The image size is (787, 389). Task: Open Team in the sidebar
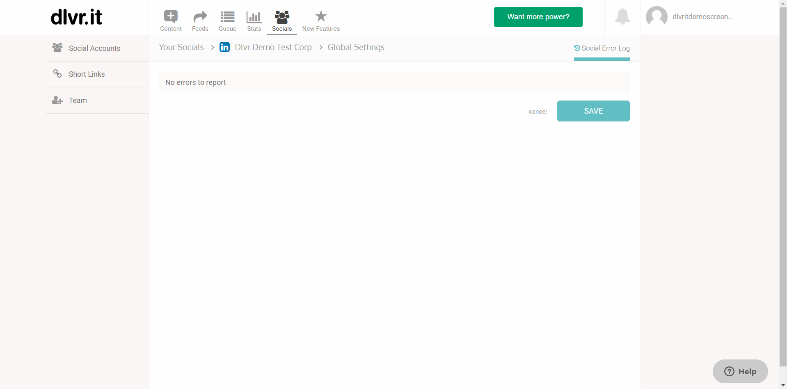(x=97, y=101)
